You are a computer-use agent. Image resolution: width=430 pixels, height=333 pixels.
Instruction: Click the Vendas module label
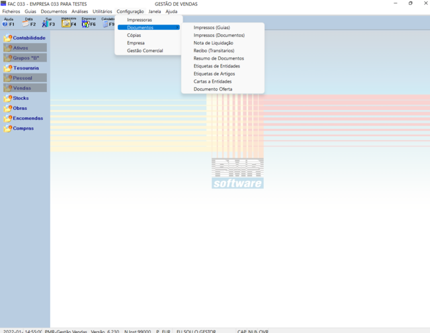coord(22,88)
